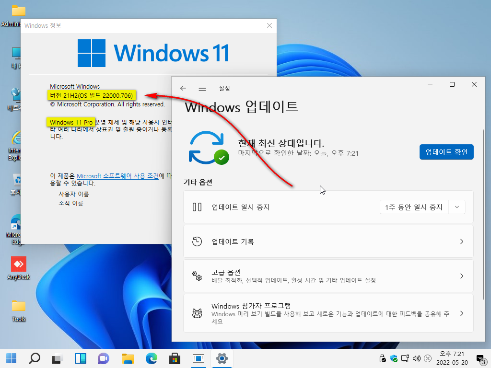The height and width of the screenshot is (368, 491).
Task: Click the Windows Update sync status icon
Action: tap(209, 148)
